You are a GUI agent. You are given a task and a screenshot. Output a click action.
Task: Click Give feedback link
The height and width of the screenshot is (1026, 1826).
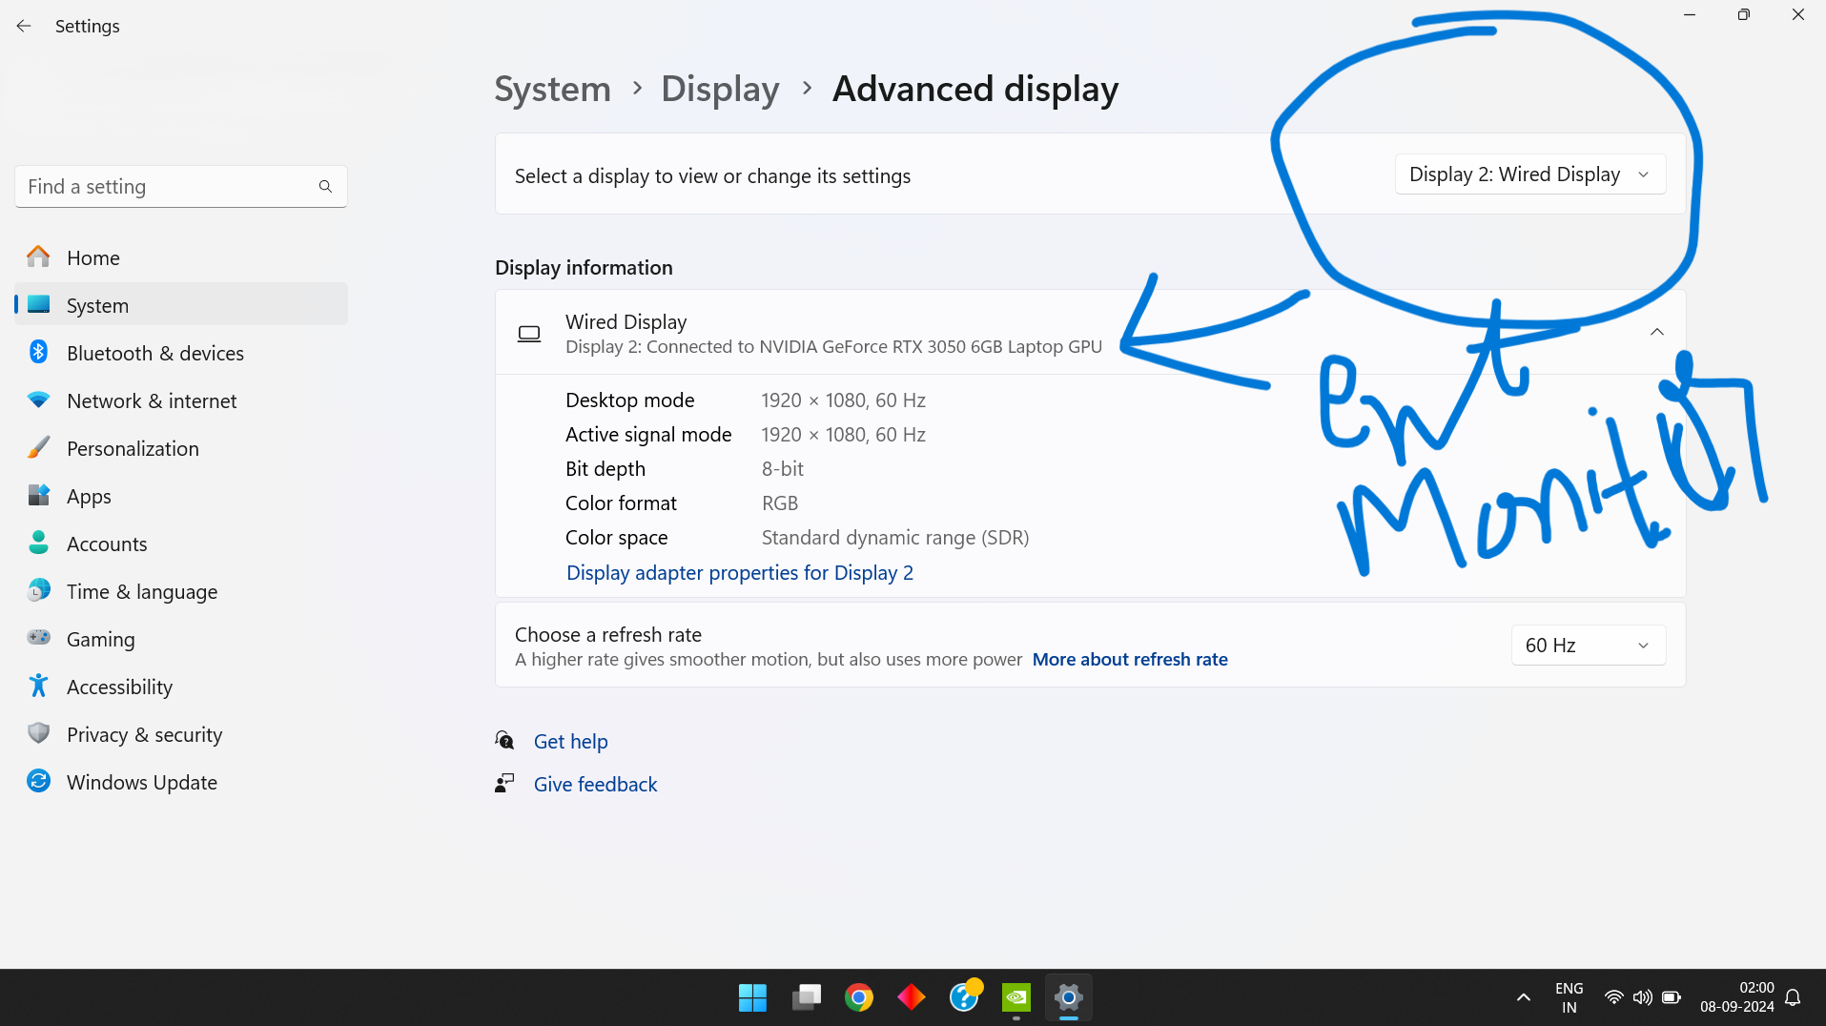click(595, 785)
